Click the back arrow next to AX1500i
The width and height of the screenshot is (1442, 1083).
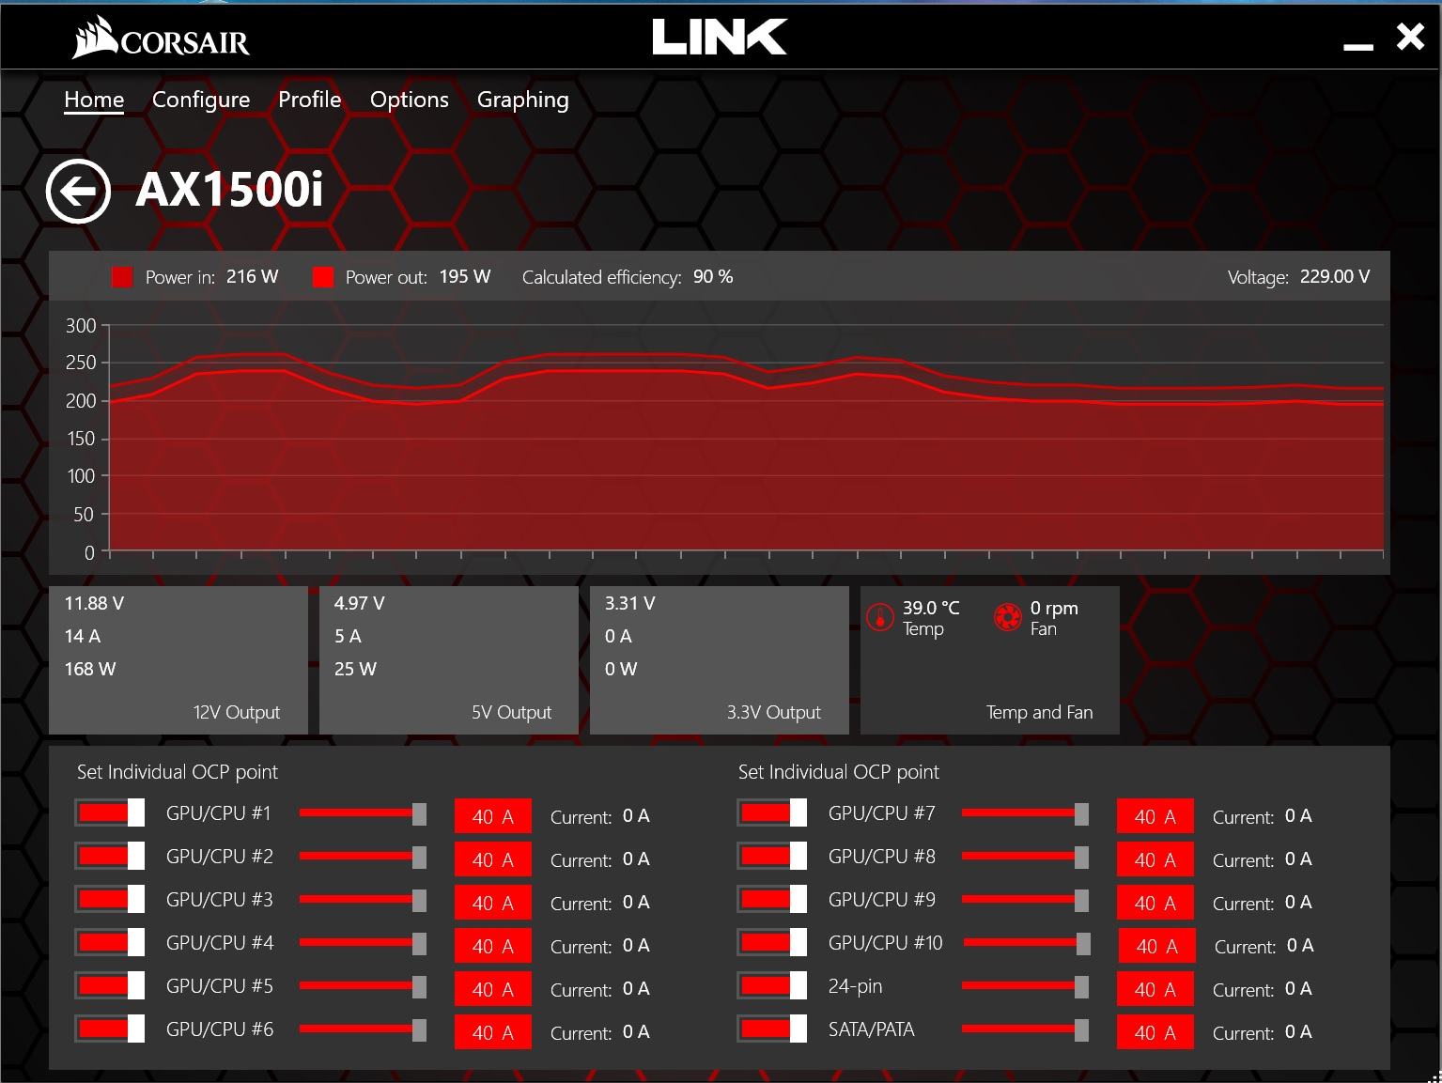[78, 192]
